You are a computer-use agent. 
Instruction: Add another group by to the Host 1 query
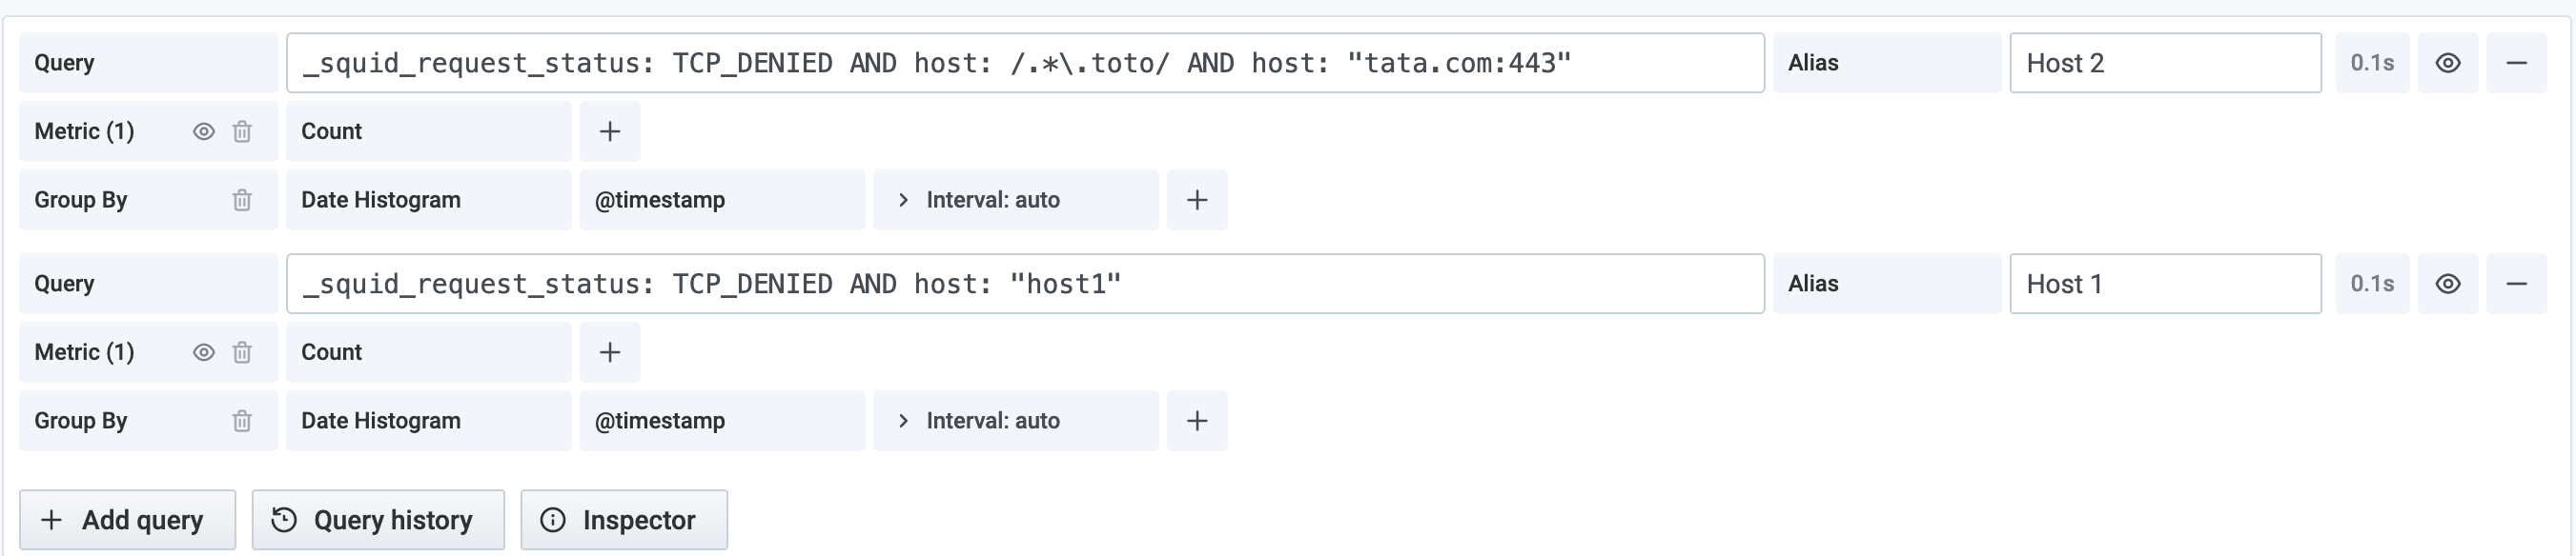1197,420
